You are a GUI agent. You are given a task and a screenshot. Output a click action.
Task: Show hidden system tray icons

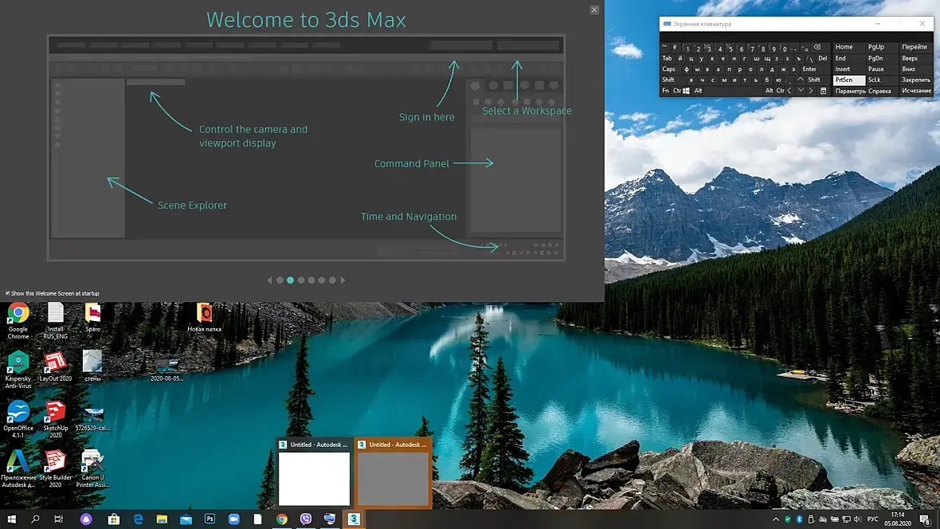click(776, 519)
